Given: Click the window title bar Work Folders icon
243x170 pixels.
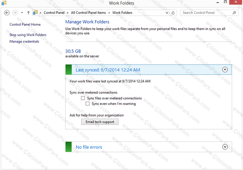Looking at the screenshot, I should pyautogui.click(x=4, y=3).
